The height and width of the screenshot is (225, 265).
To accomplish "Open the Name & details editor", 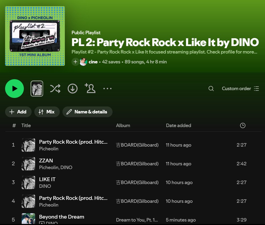I will 87,112.
